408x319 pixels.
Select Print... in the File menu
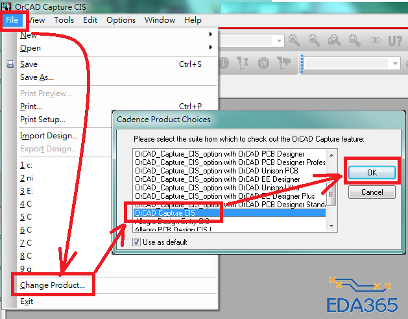117,107
